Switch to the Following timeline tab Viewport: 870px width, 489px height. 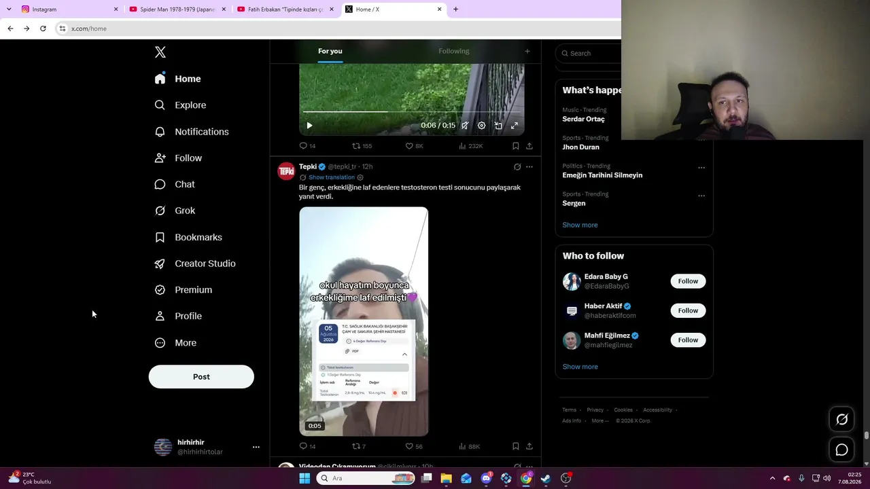point(453,51)
